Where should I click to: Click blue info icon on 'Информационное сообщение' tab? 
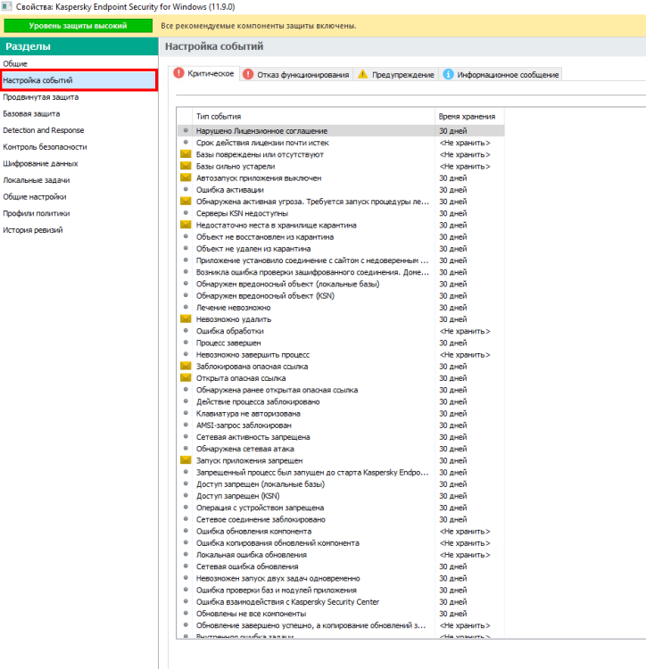[x=448, y=74]
